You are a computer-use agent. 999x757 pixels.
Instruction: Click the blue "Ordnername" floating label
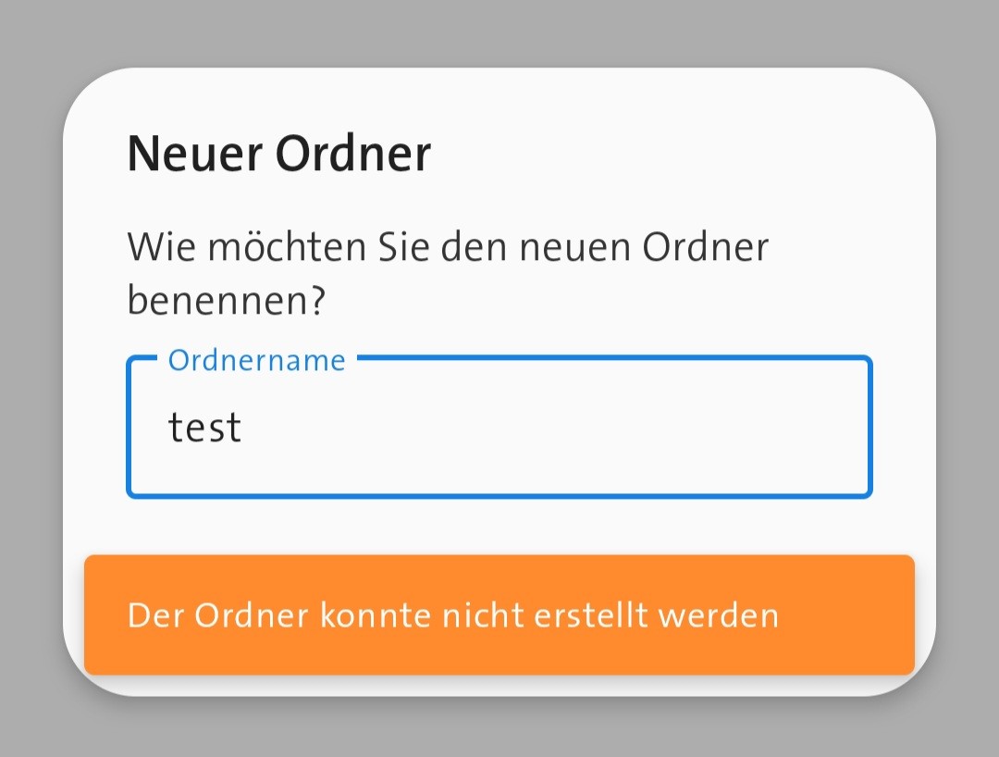coord(256,360)
